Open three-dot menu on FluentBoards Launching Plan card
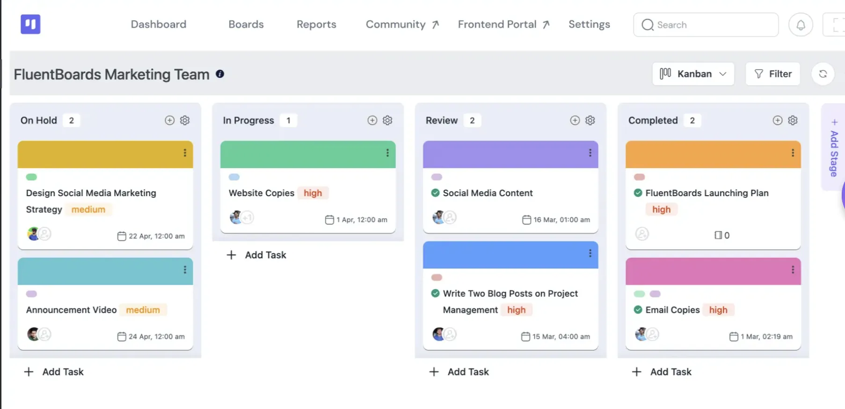845x409 pixels. (793, 153)
